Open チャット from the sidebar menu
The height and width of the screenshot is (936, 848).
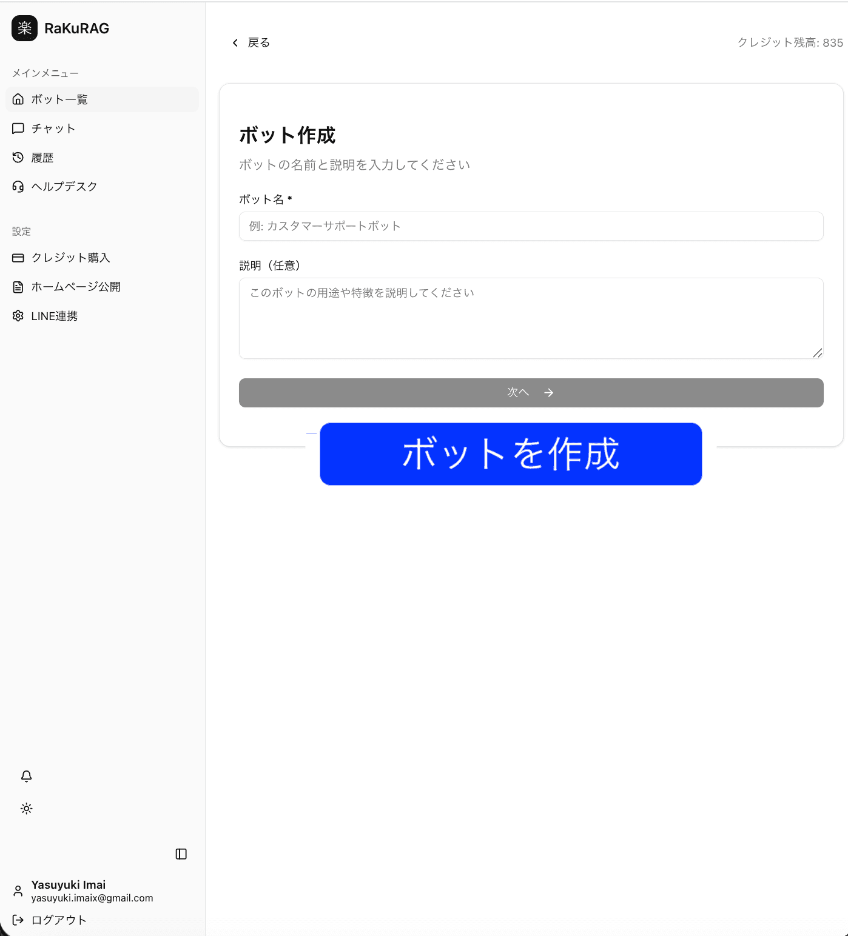[x=53, y=128]
